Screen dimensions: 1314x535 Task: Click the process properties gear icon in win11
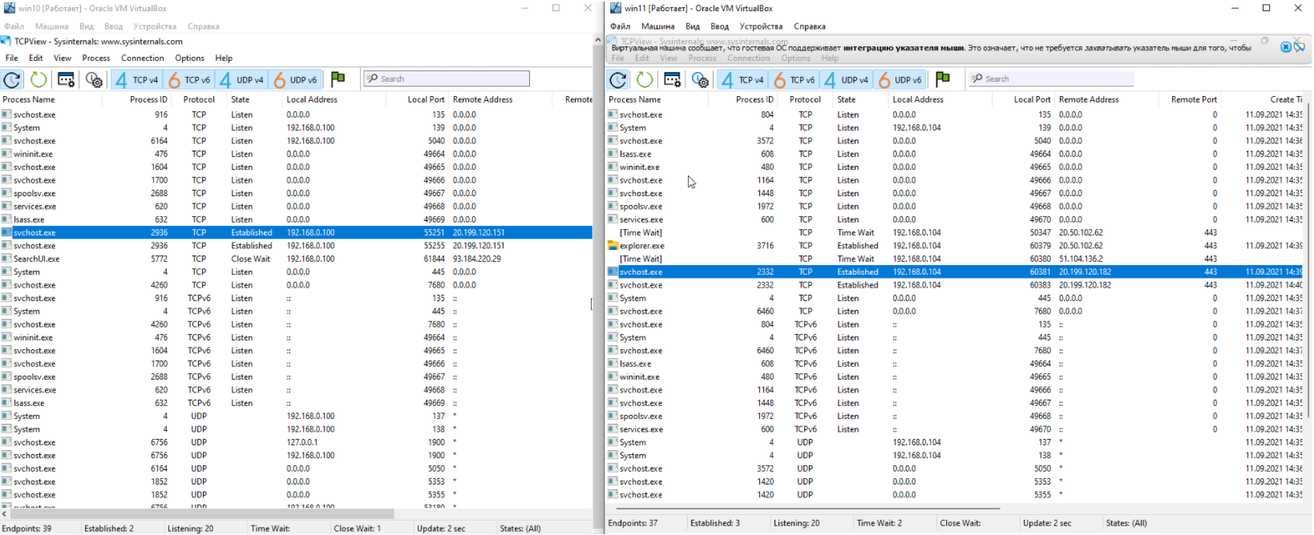[700, 79]
